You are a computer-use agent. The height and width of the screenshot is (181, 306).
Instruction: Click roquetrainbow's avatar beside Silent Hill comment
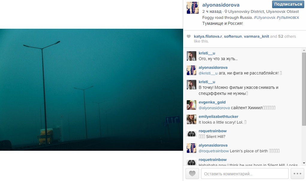[x=192, y=134]
